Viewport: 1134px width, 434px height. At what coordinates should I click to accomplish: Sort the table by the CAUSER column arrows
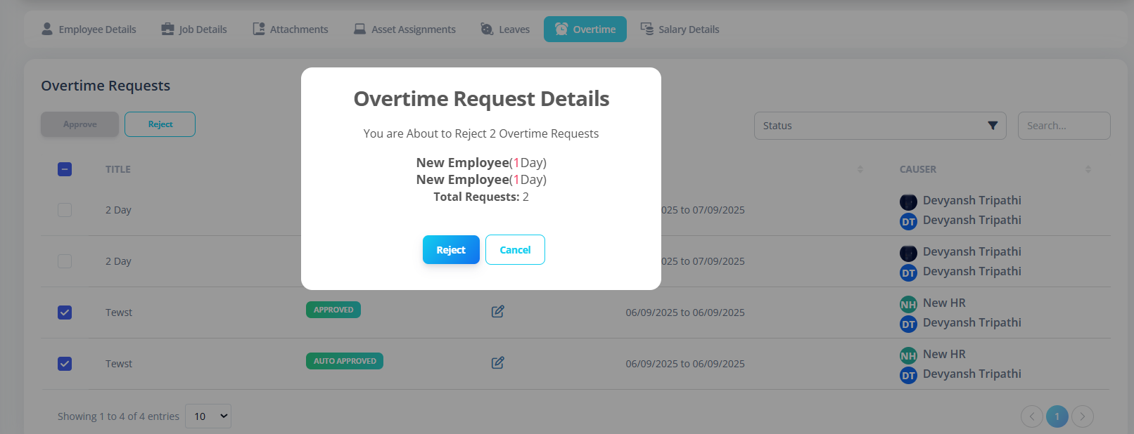(x=1088, y=169)
